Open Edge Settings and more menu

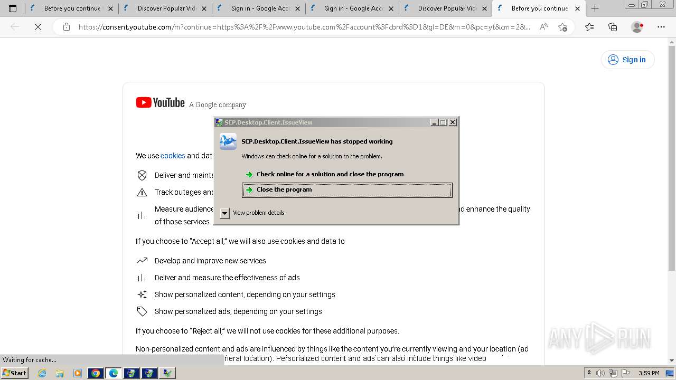pyautogui.click(x=661, y=27)
